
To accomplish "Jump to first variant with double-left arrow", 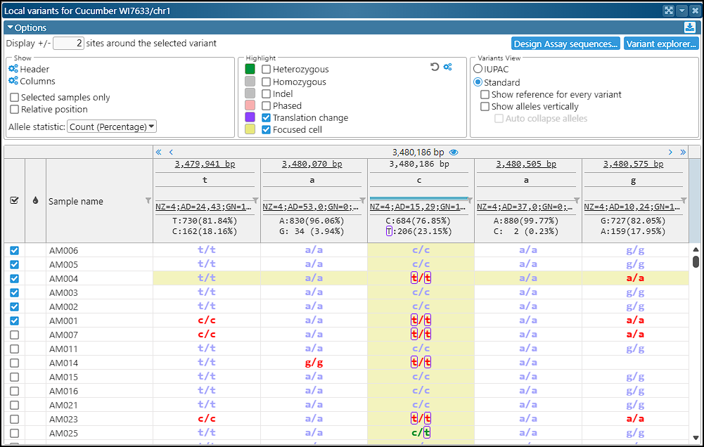I will (x=158, y=152).
